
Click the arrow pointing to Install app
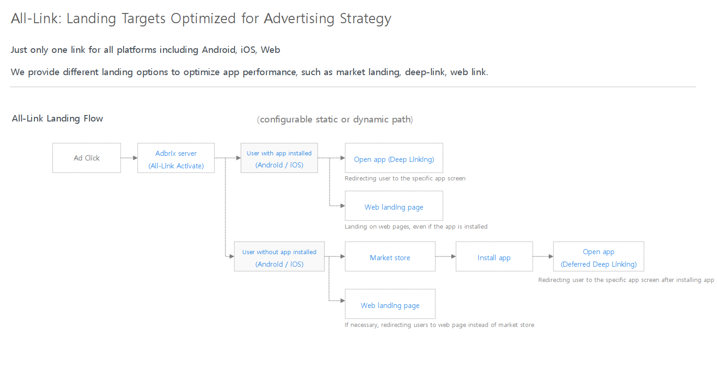pyautogui.click(x=446, y=256)
